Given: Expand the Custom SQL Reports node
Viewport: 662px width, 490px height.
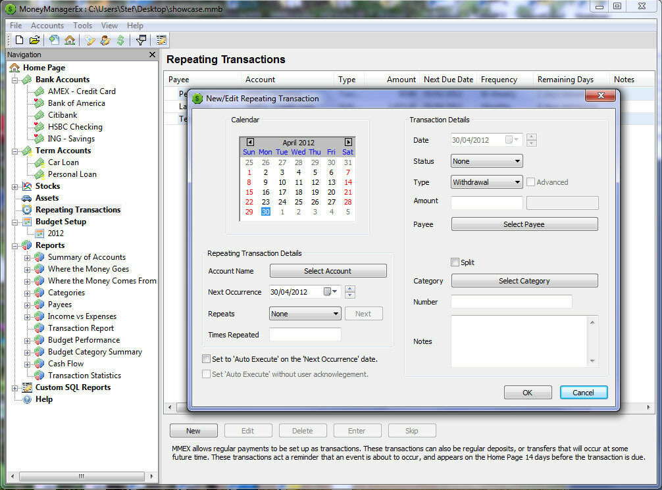Looking at the screenshot, I should [x=14, y=388].
